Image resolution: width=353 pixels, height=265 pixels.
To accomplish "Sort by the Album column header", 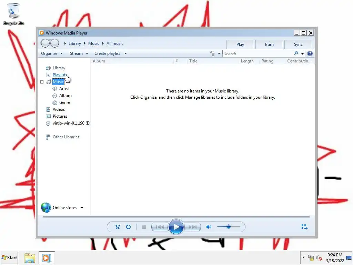I will [99, 61].
